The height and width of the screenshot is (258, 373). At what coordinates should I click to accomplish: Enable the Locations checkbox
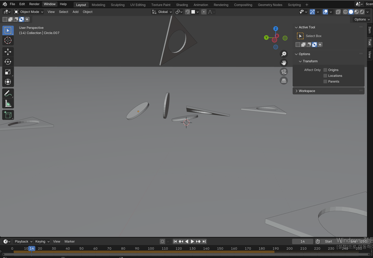pos(325,76)
